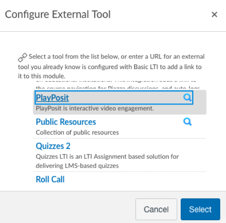Click the word 'URL' in the instructions
The image size is (226, 223).
point(156,57)
